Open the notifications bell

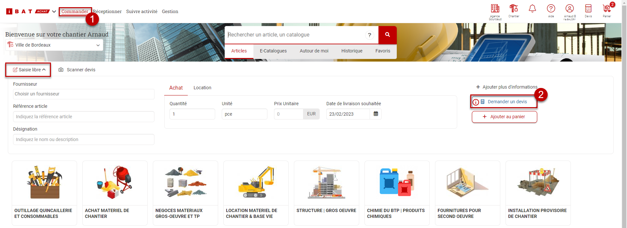pyautogui.click(x=532, y=9)
